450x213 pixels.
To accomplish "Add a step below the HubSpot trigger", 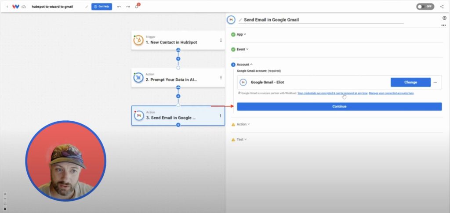I will [178, 59].
